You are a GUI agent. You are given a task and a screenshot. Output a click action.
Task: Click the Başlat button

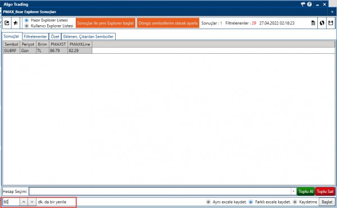pos(327,202)
